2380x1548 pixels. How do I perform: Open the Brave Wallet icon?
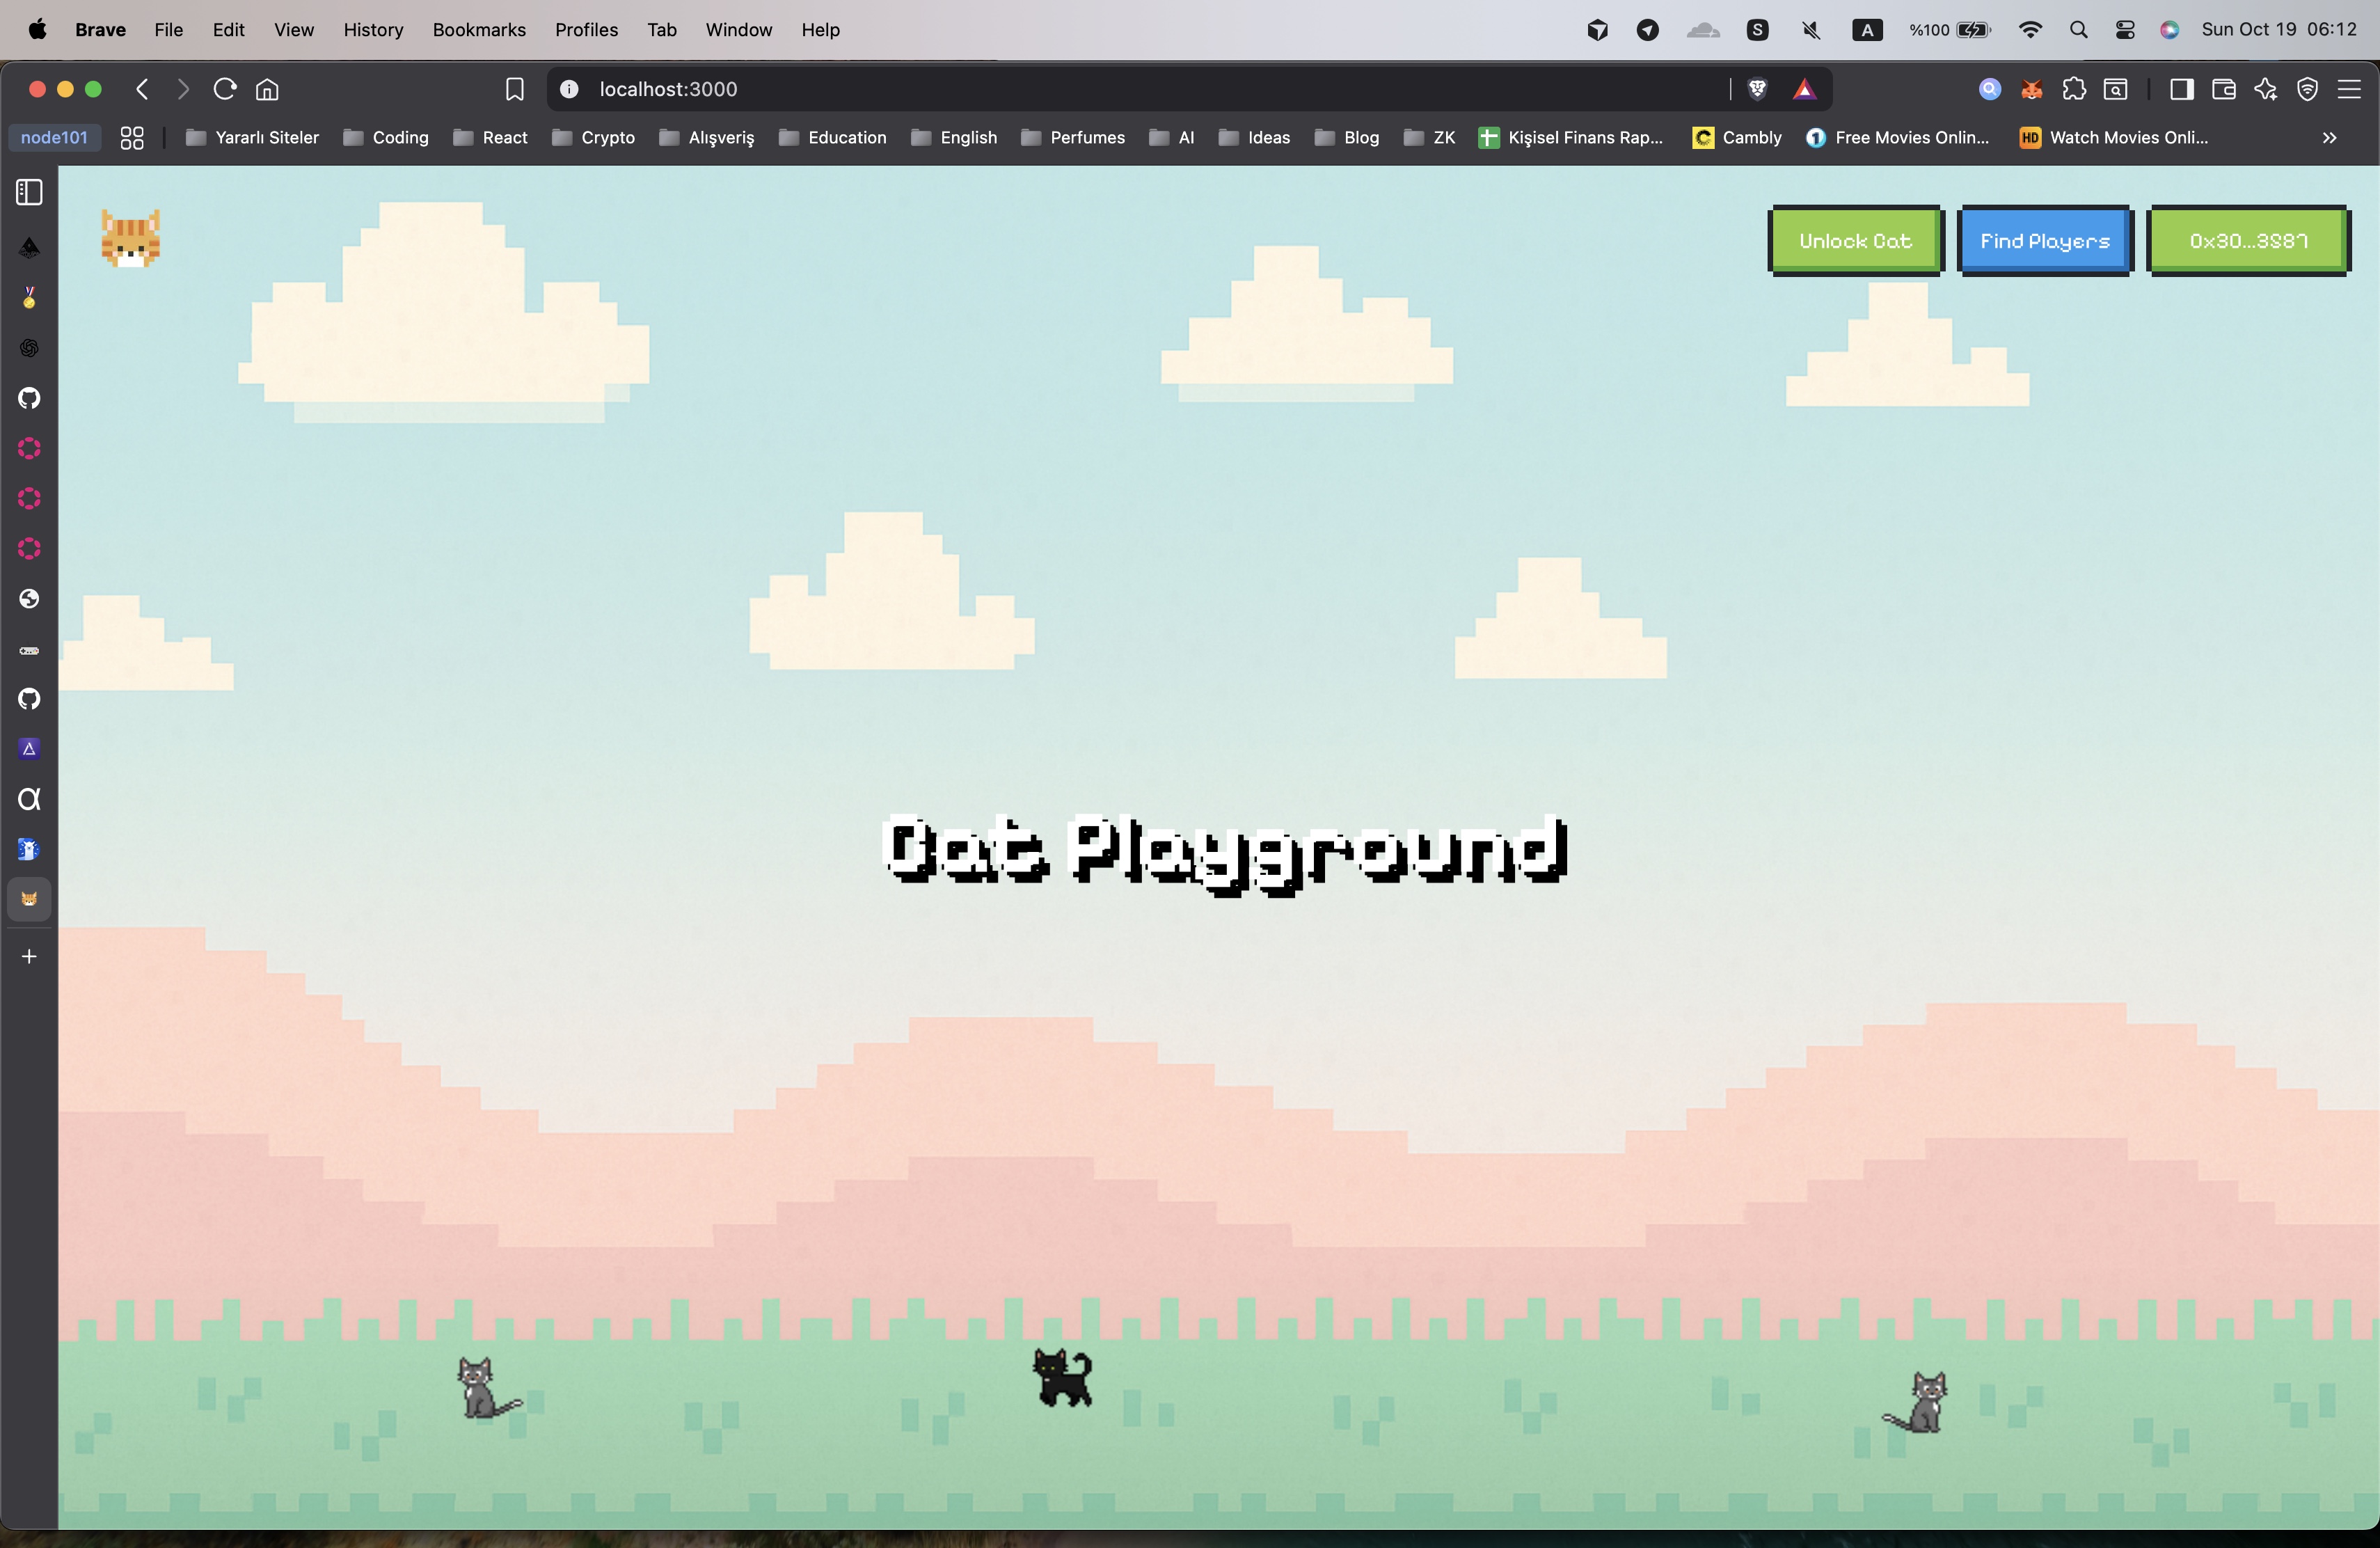[x=2223, y=89]
